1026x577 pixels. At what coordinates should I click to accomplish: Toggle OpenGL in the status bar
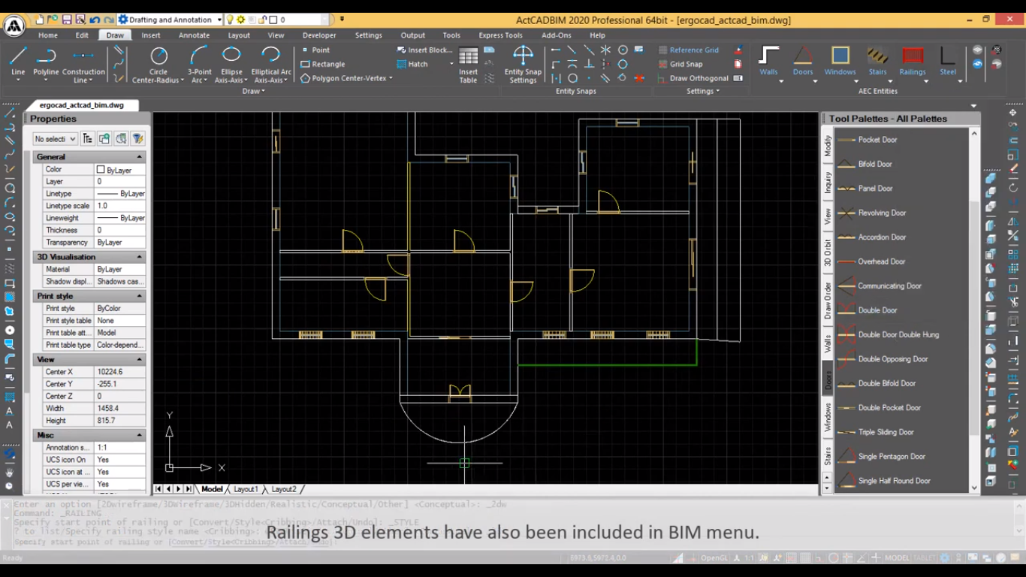713,558
